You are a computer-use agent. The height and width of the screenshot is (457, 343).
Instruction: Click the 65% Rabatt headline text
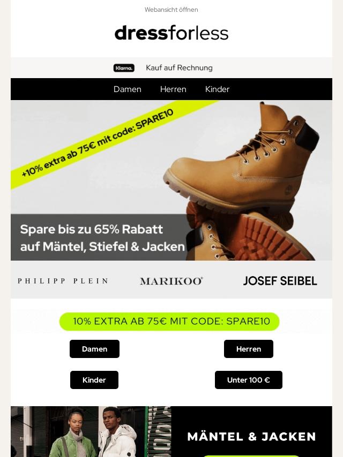point(102,238)
